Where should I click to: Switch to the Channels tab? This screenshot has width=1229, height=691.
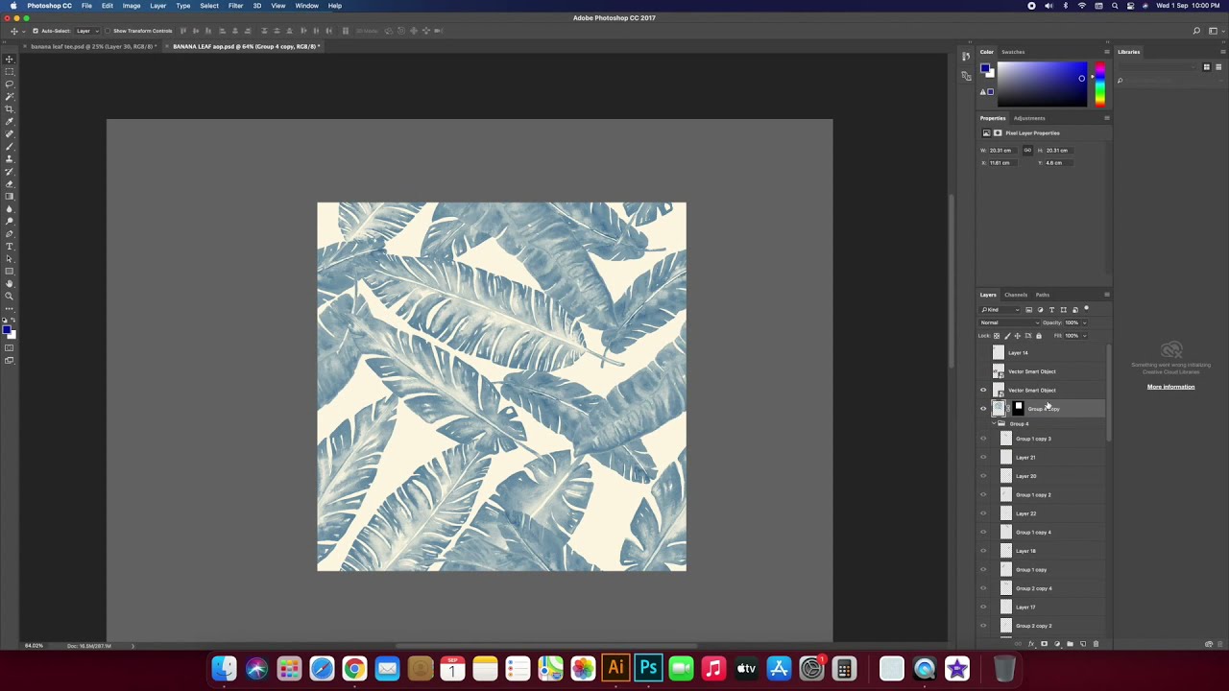point(1016,295)
